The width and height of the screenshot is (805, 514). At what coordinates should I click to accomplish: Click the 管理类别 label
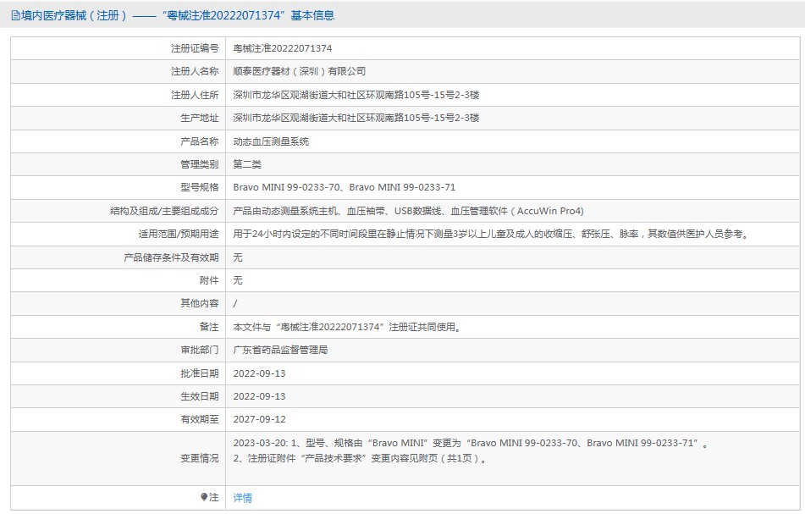tap(199, 164)
